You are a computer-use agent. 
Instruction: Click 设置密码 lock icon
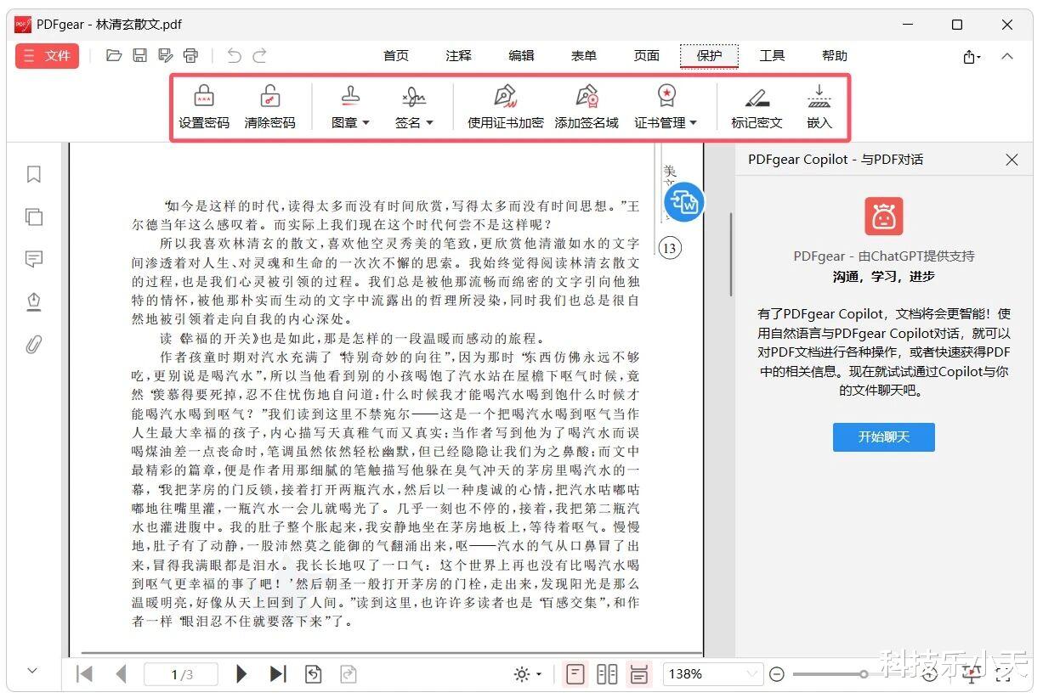[204, 107]
